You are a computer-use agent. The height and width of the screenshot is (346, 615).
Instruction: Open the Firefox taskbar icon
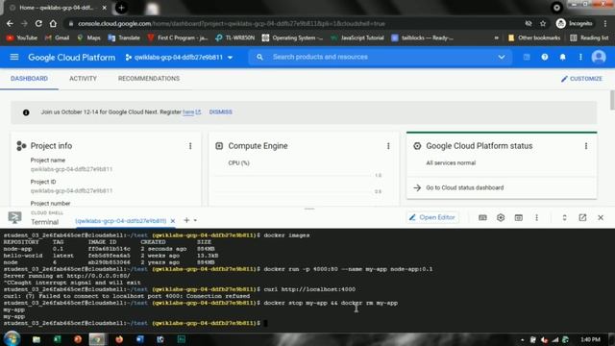click(119, 339)
